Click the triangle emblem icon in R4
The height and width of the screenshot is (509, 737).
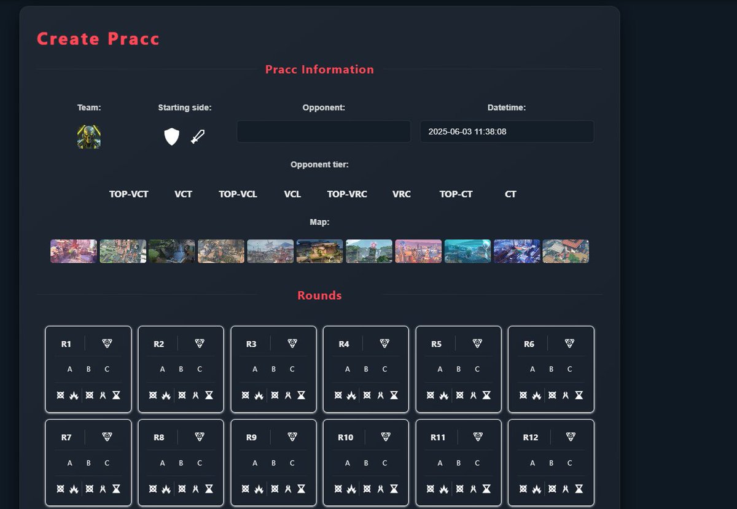tap(385, 344)
